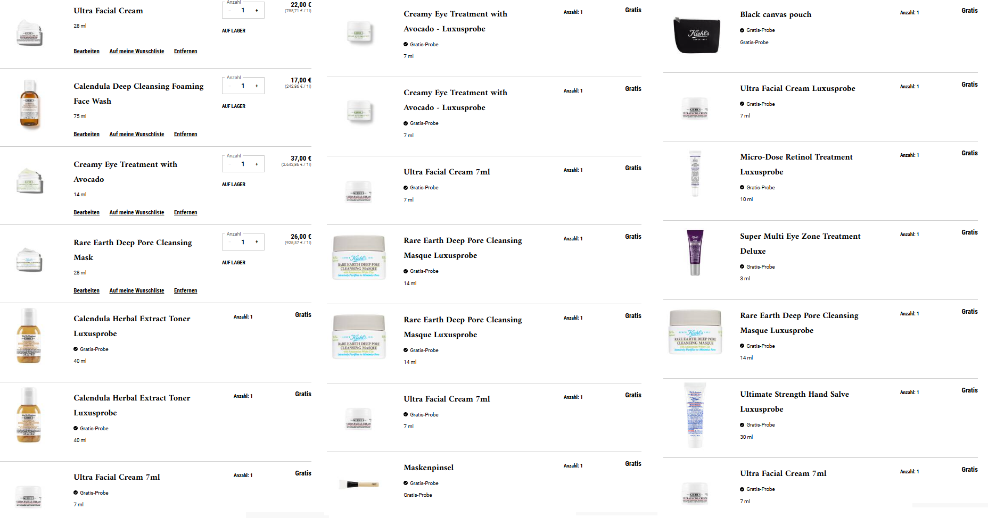Click quantity field of Calendula Deep Cleansing Face Wash
Image resolution: width=988 pixels, height=526 pixels.
tap(243, 86)
